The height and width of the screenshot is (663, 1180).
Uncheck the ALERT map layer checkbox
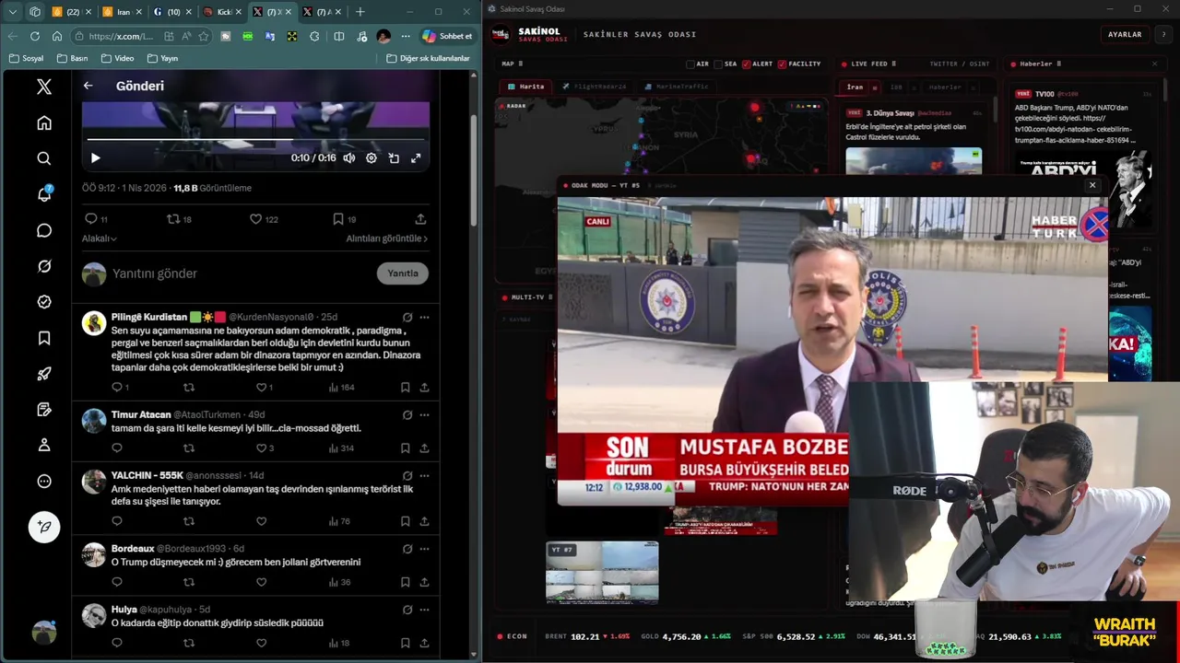click(746, 64)
